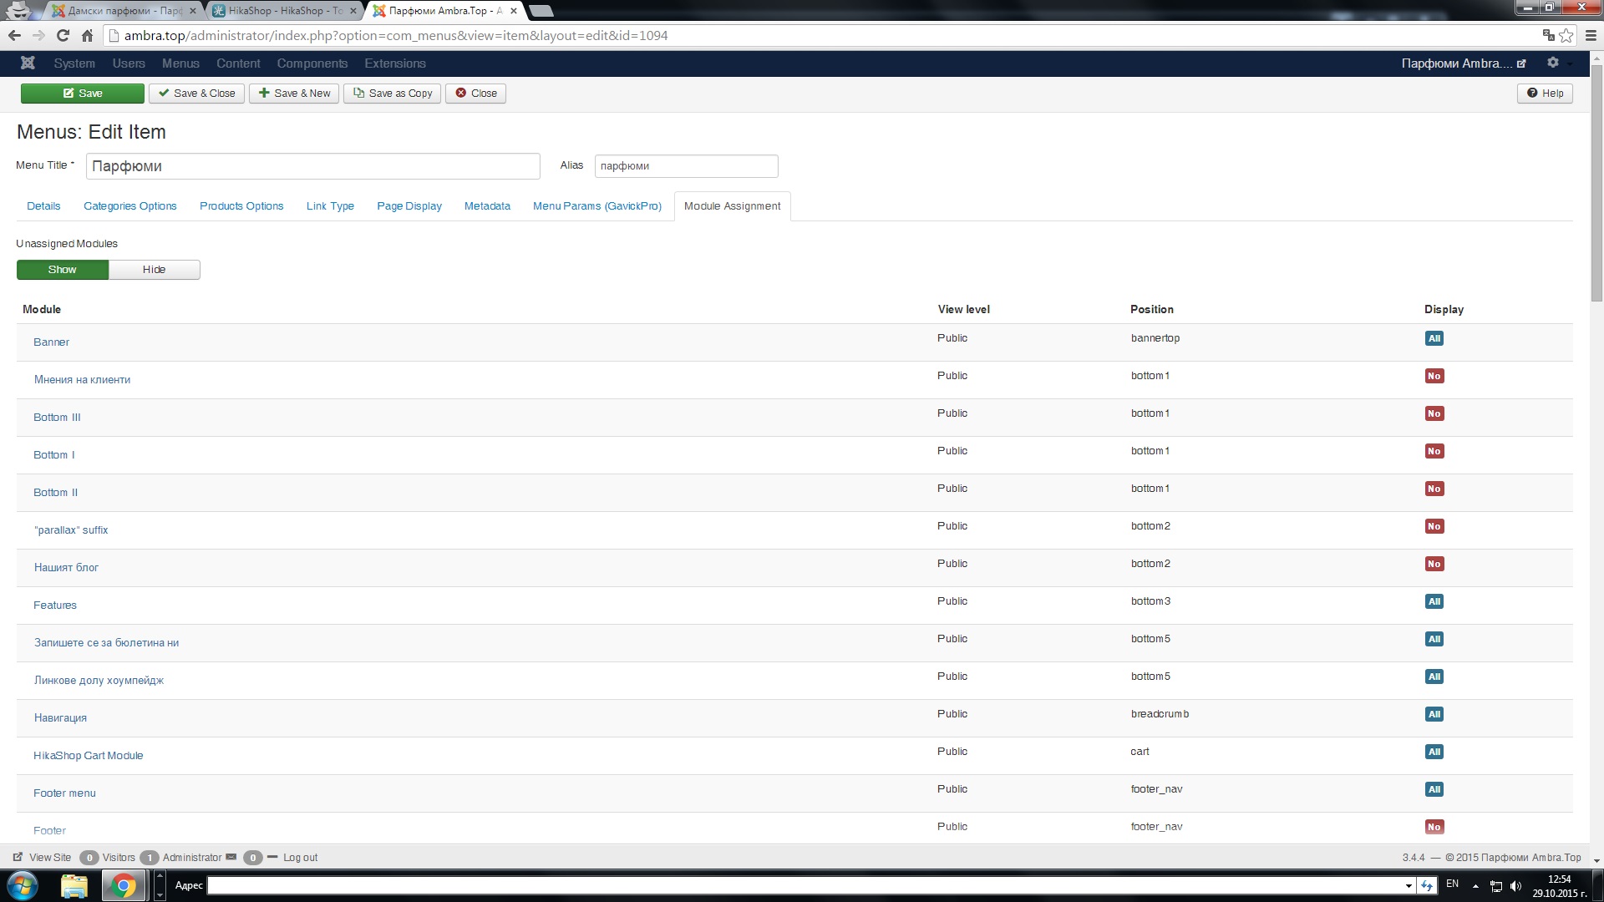Click the View Site footer link
This screenshot has width=1604, height=902.
[x=43, y=858]
